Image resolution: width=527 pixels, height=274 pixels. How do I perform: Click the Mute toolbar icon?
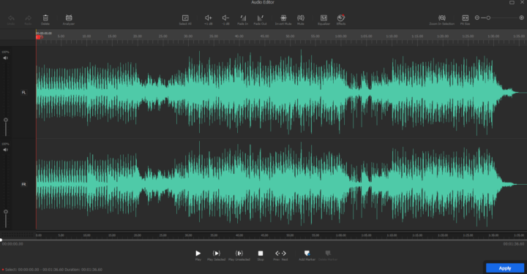pyautogui.click(x=301, y=18)
